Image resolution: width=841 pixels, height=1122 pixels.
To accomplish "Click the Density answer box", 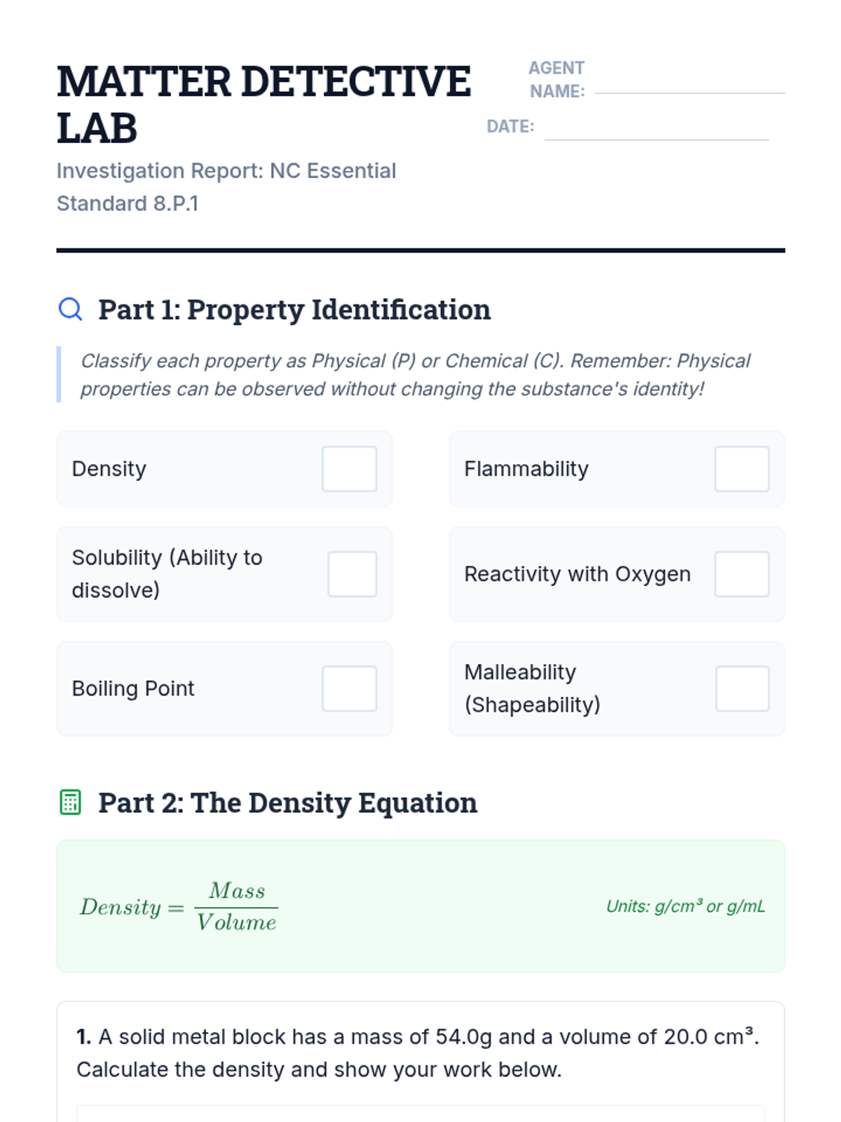I will (x=349, y=468).
